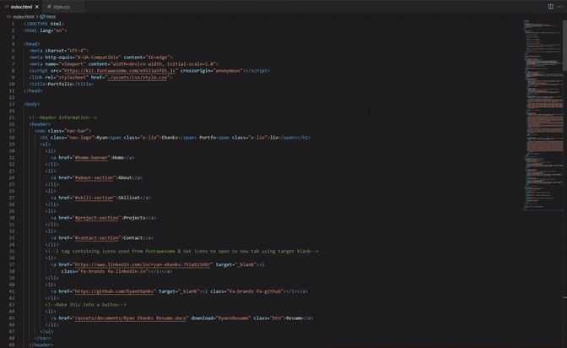The height and width of the screenshot is (348, 567).
Task: Click the html breadcrumb item
Action: [x=51, y=17]
